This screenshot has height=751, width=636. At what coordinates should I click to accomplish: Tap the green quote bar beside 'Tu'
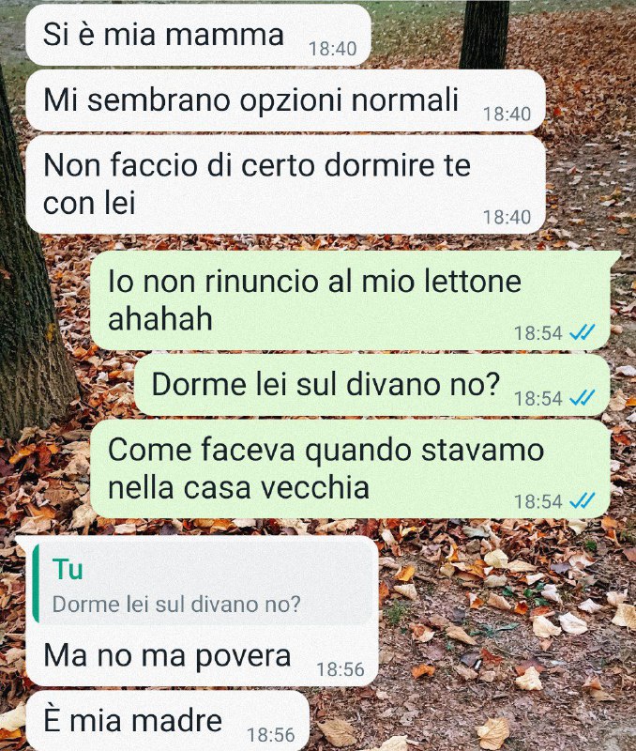(x=36, y=585)
